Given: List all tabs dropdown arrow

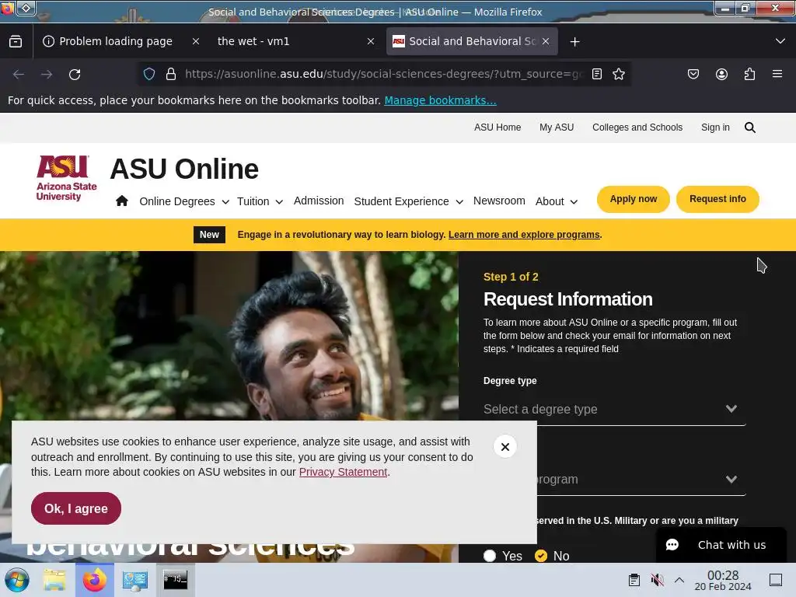Looking at the screenshot, I should tap(780, 41).
